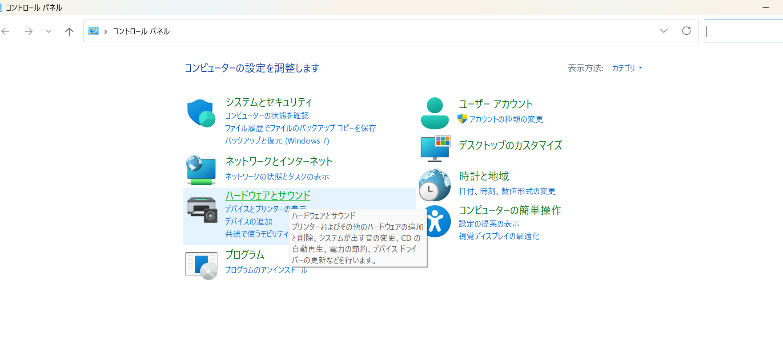Open the カテゴリ view mode dropdown

tap(627, 68)
